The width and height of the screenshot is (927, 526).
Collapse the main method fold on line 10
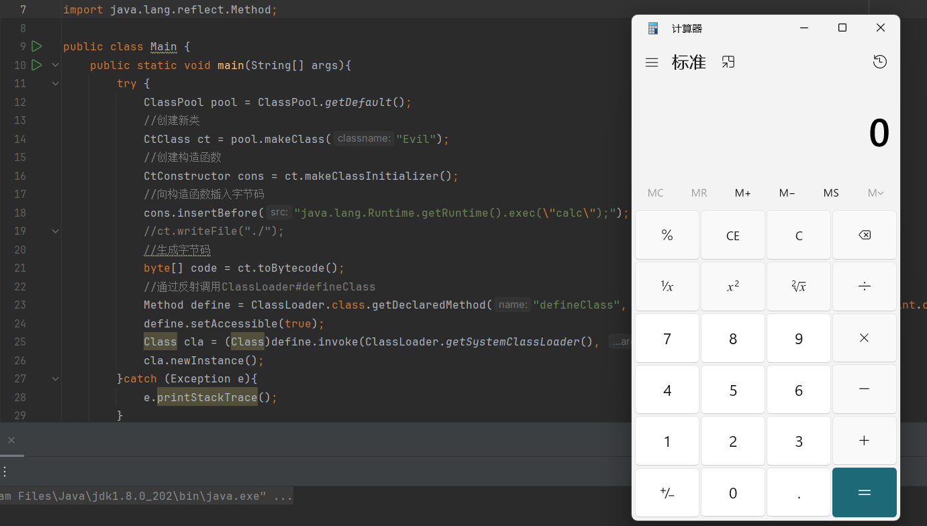pyautogui.click(x=55, y=65)
